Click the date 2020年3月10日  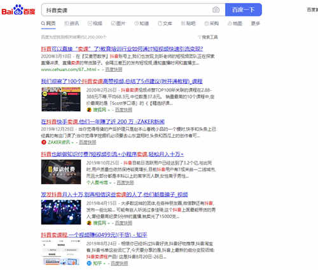click(x=56, y=57)
